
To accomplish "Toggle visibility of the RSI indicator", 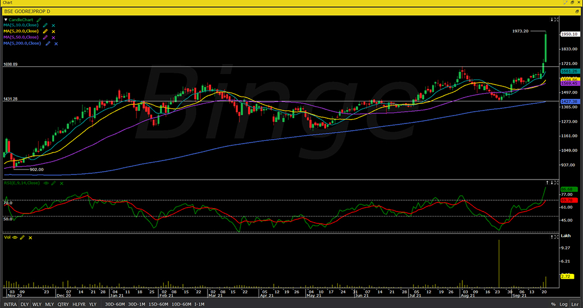I will pos(47,183).
